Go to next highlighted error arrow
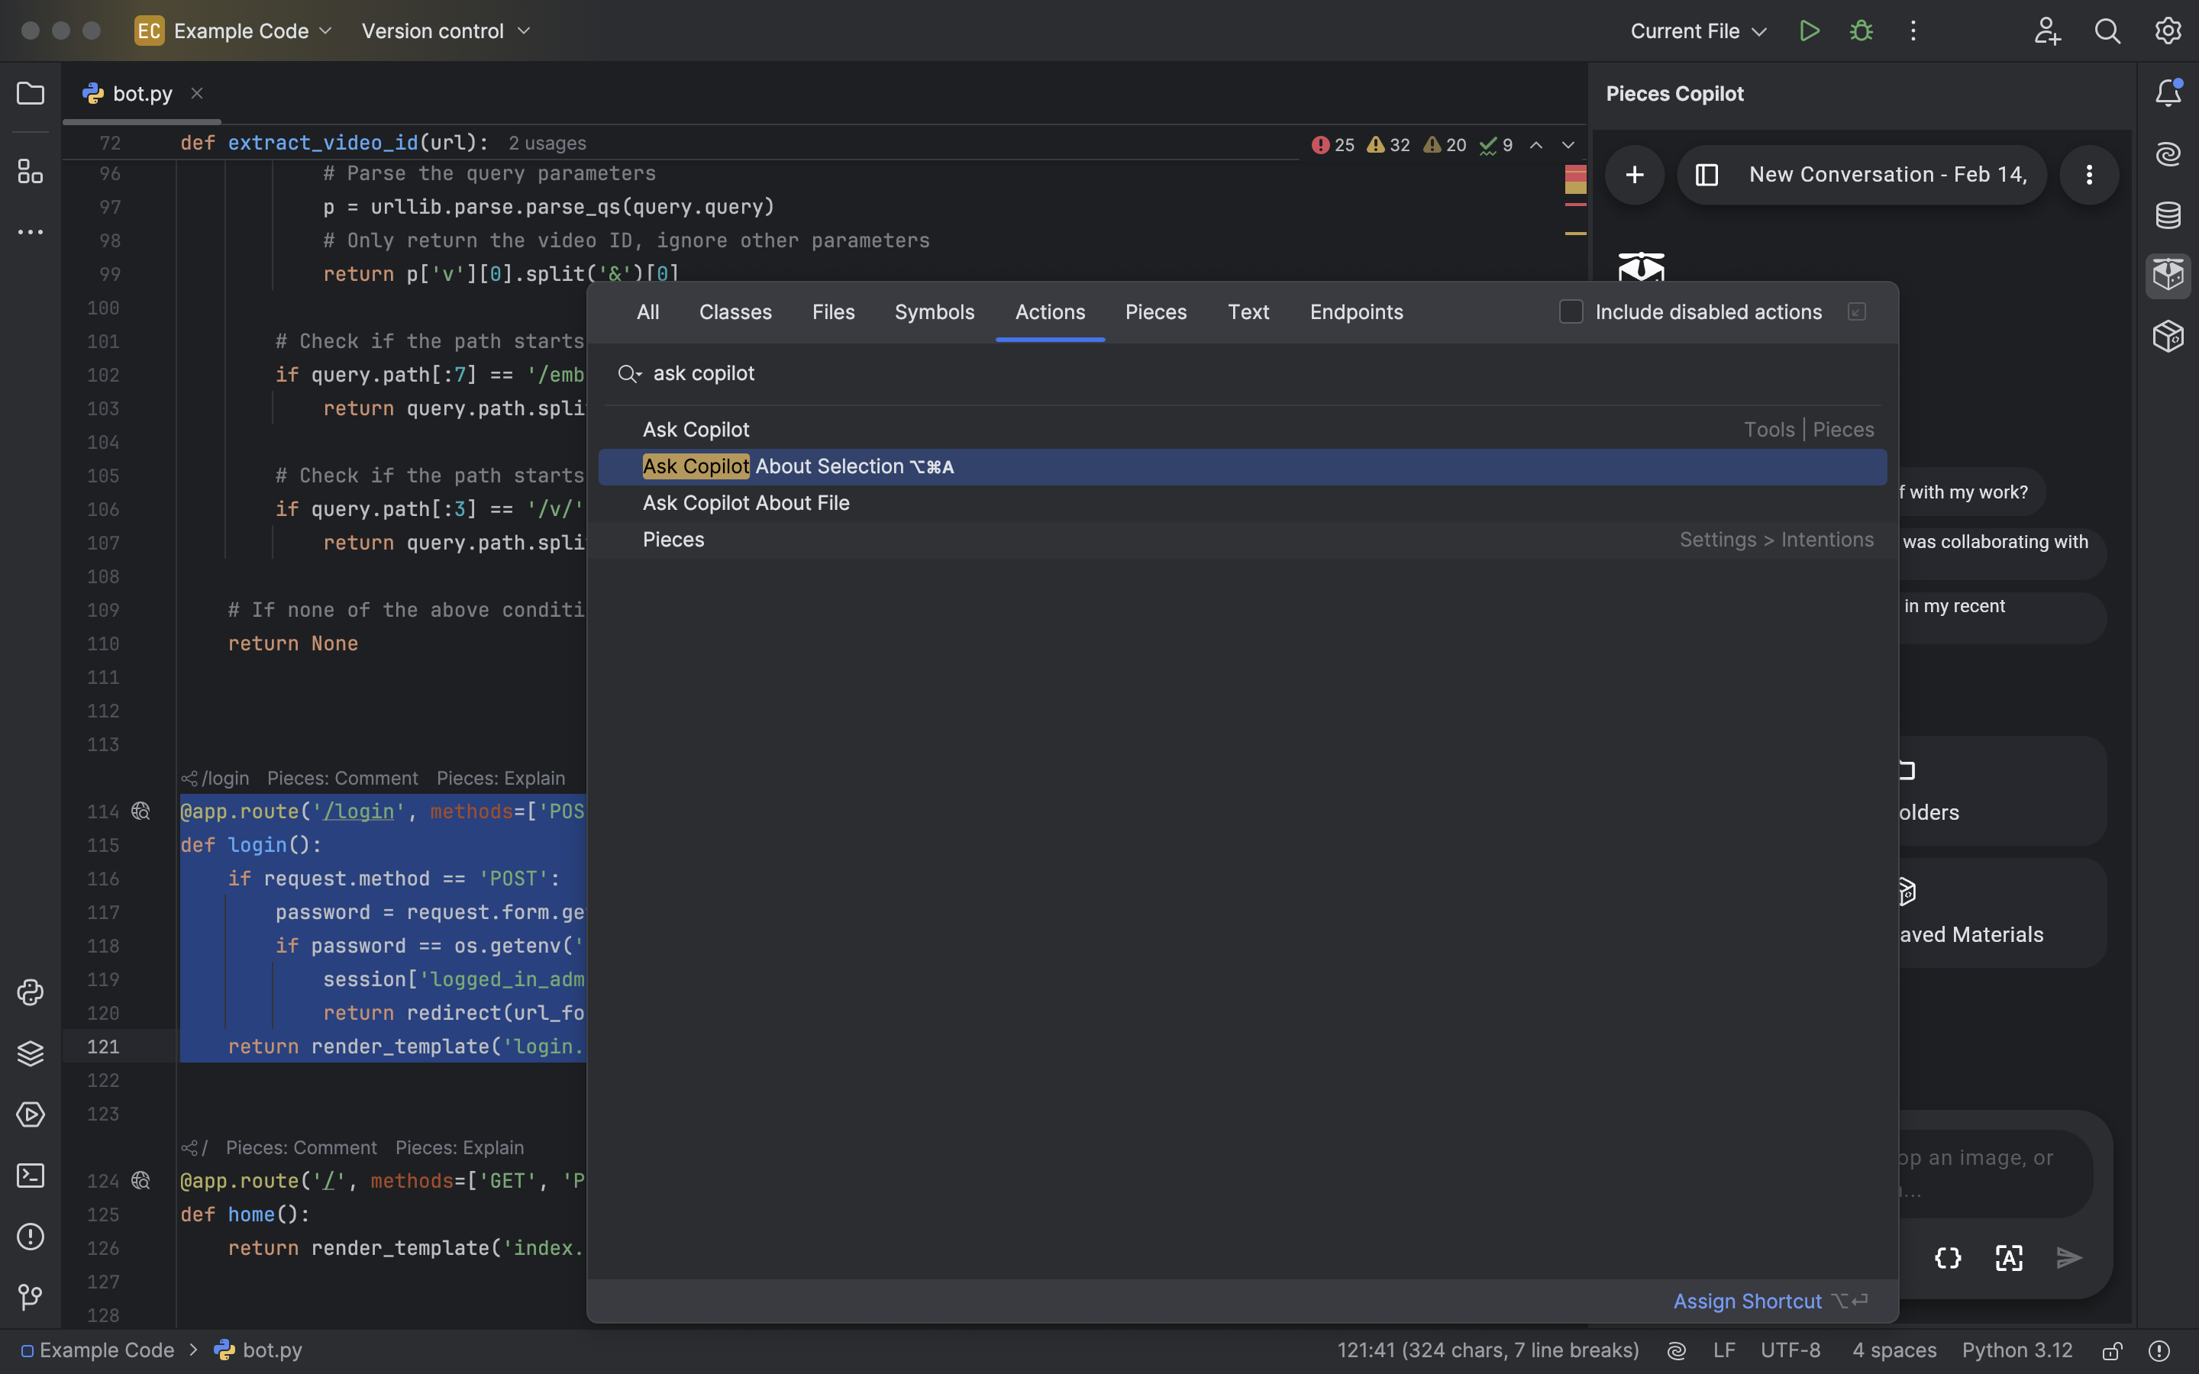The image size is (2199, 1374). pyautogui.click(x=1568, y=144)
